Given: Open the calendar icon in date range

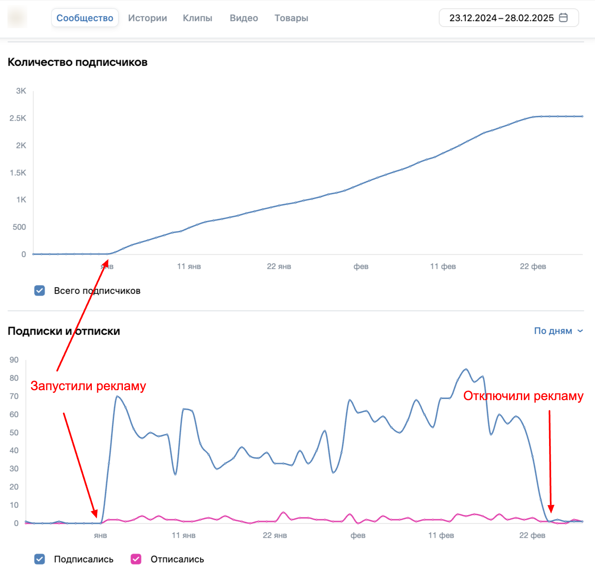Looking at the screenshot, I should tap(563, 18).
